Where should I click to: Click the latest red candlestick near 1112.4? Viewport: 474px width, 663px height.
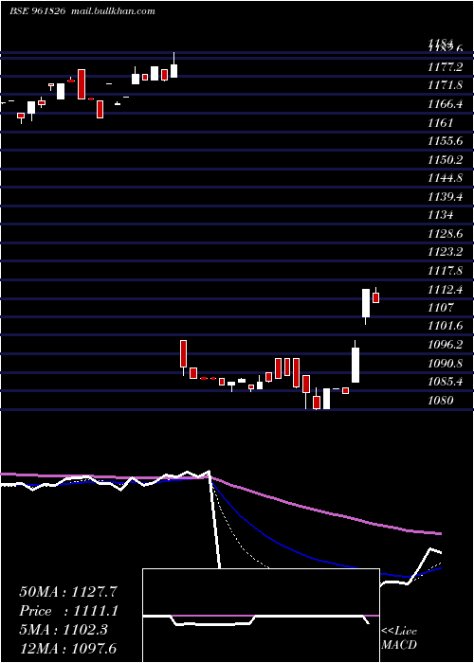coord(375,297)
